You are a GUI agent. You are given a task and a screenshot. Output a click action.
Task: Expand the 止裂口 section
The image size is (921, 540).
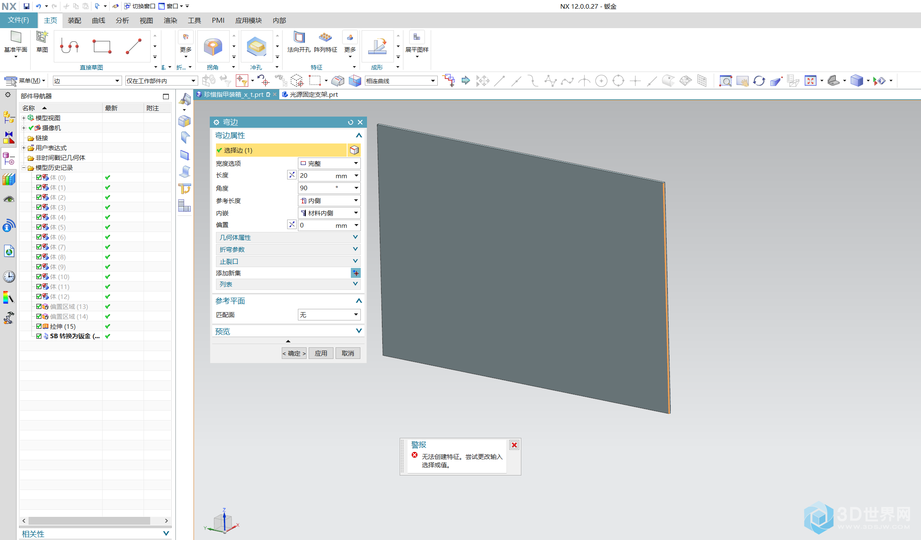[288, 261]
